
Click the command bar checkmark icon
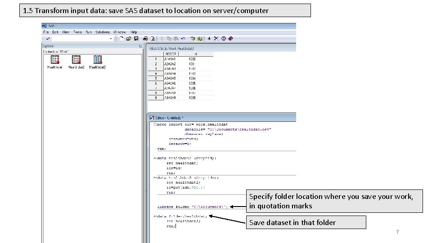coord(48,39)
